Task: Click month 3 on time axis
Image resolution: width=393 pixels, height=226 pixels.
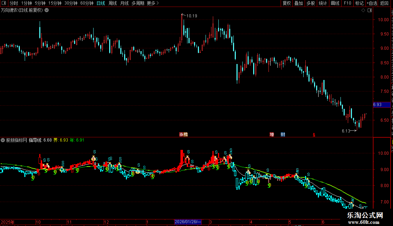Action: 210,222
